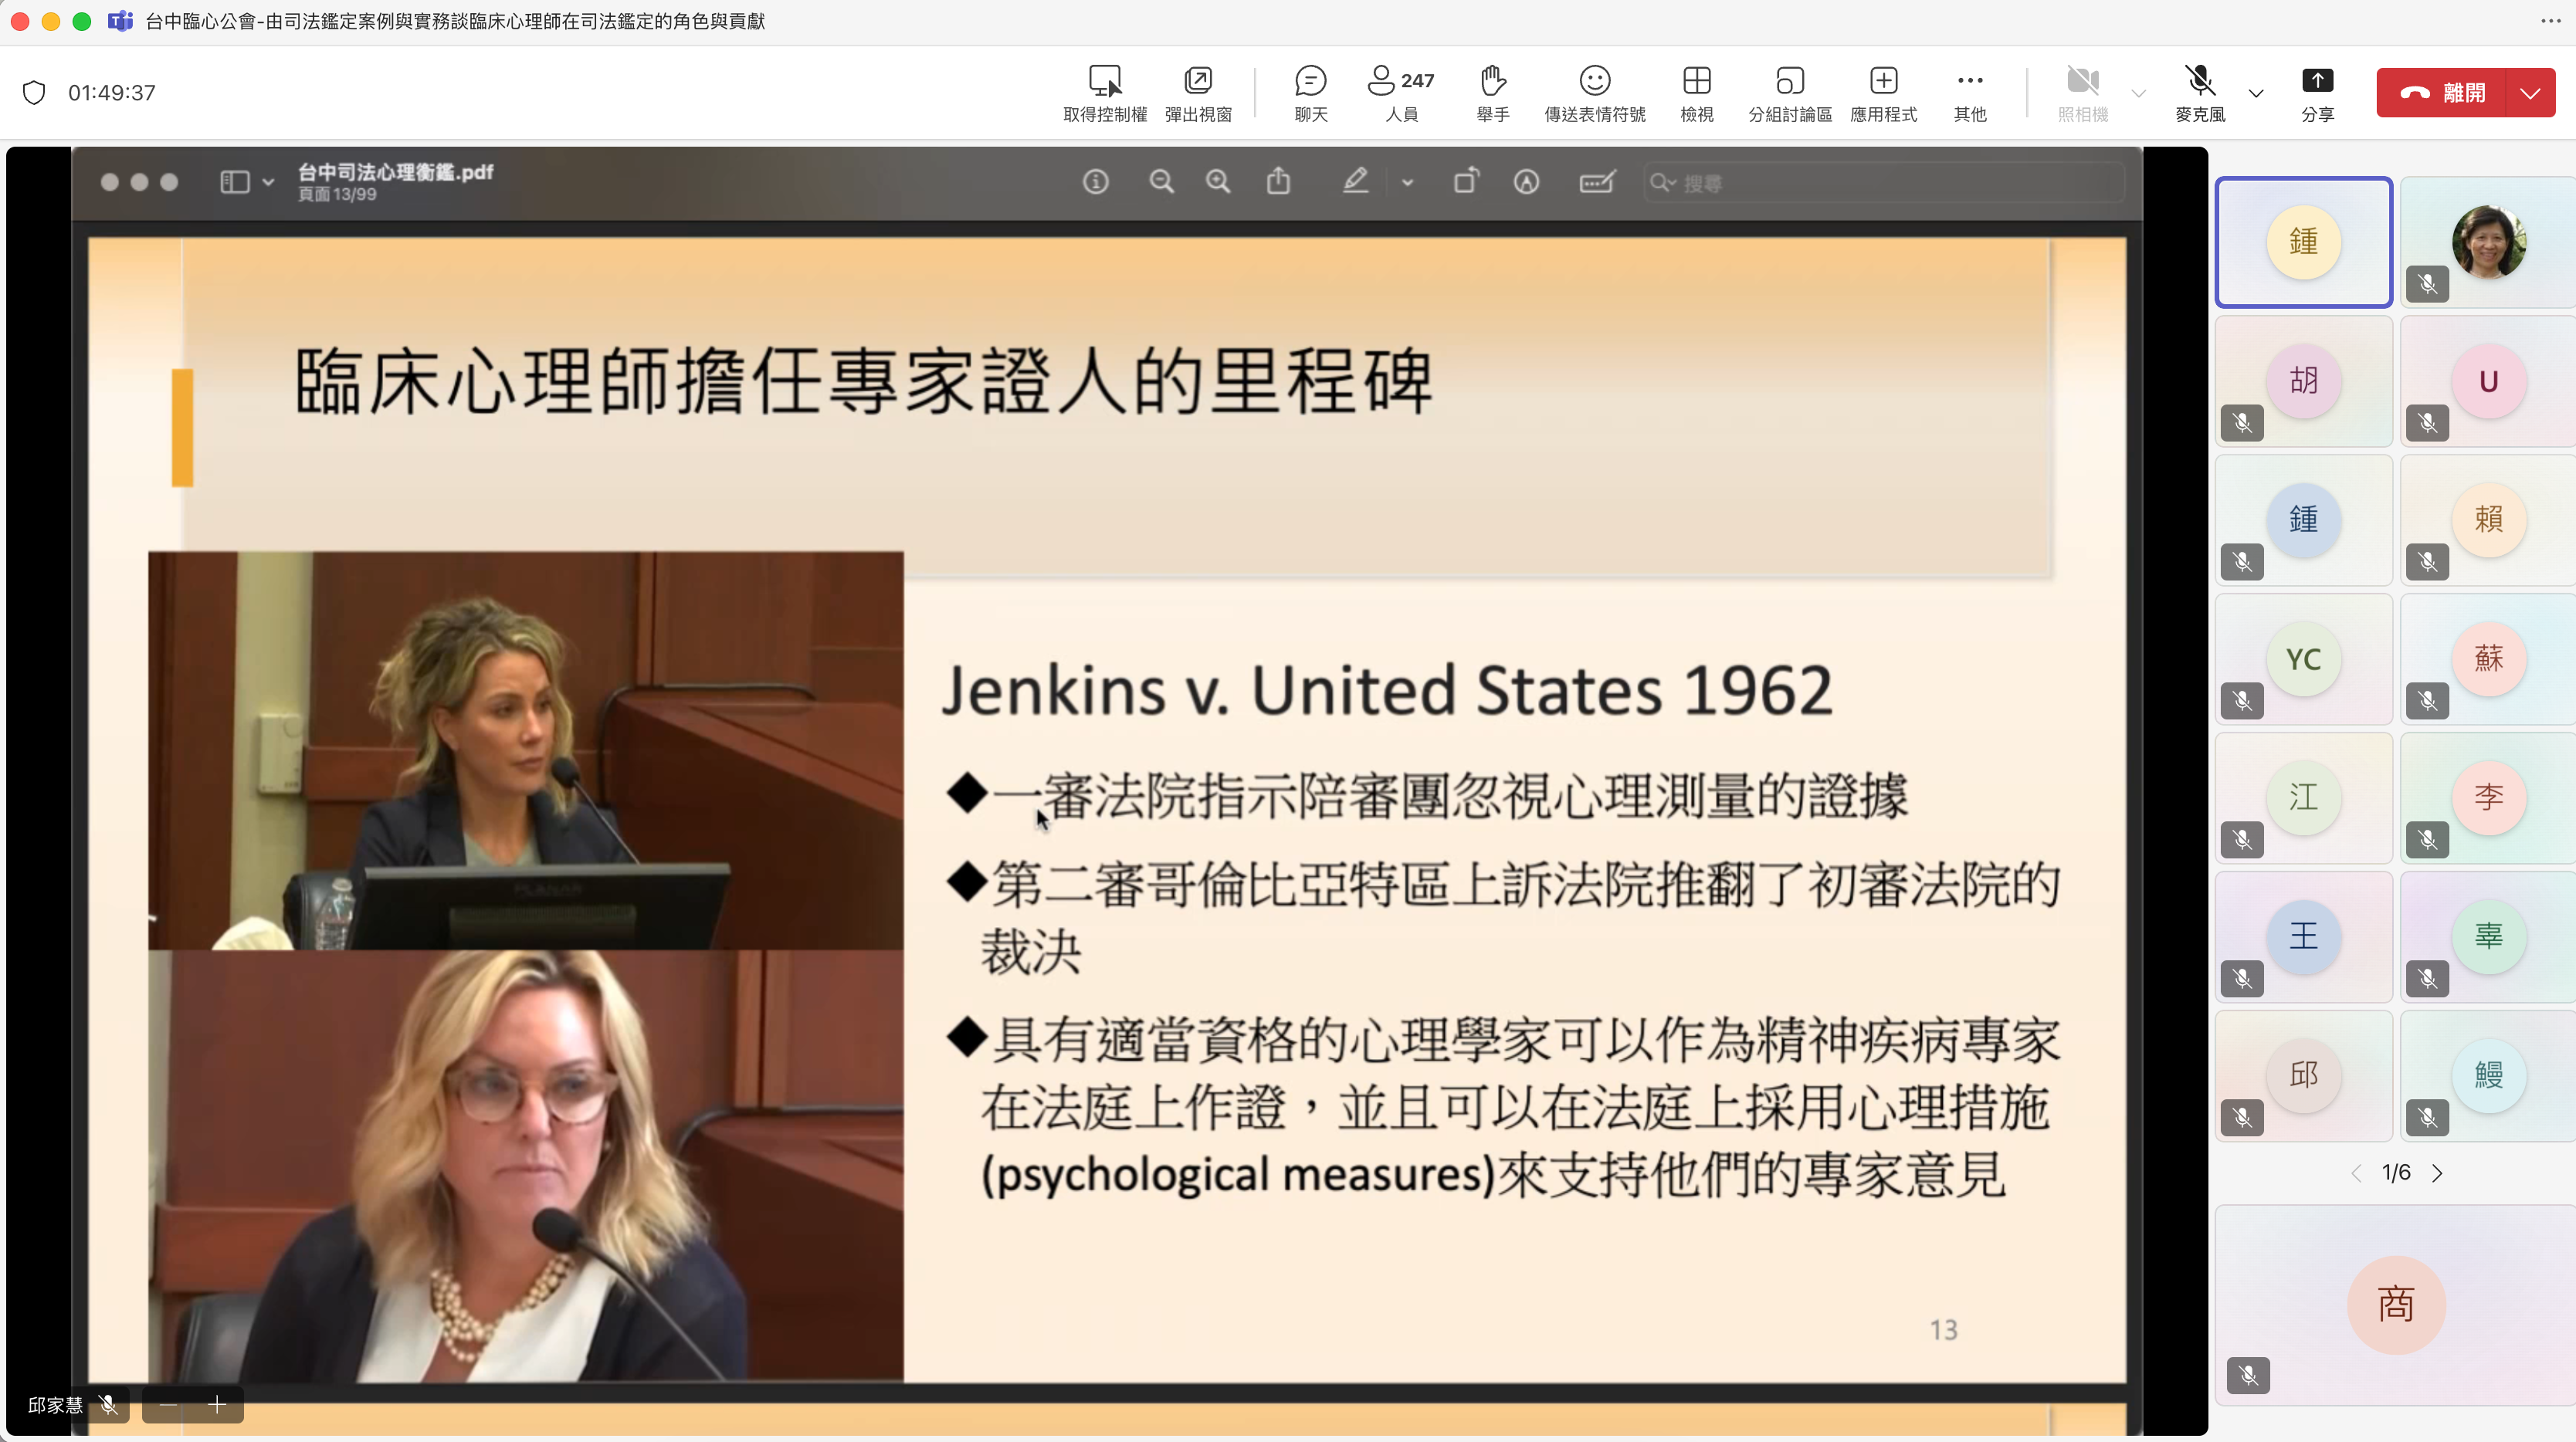Open 分組討論區 breakout rooms
This screenshot has height=1442, width=2576.
pyautogui.click(x=1789, y=93)
